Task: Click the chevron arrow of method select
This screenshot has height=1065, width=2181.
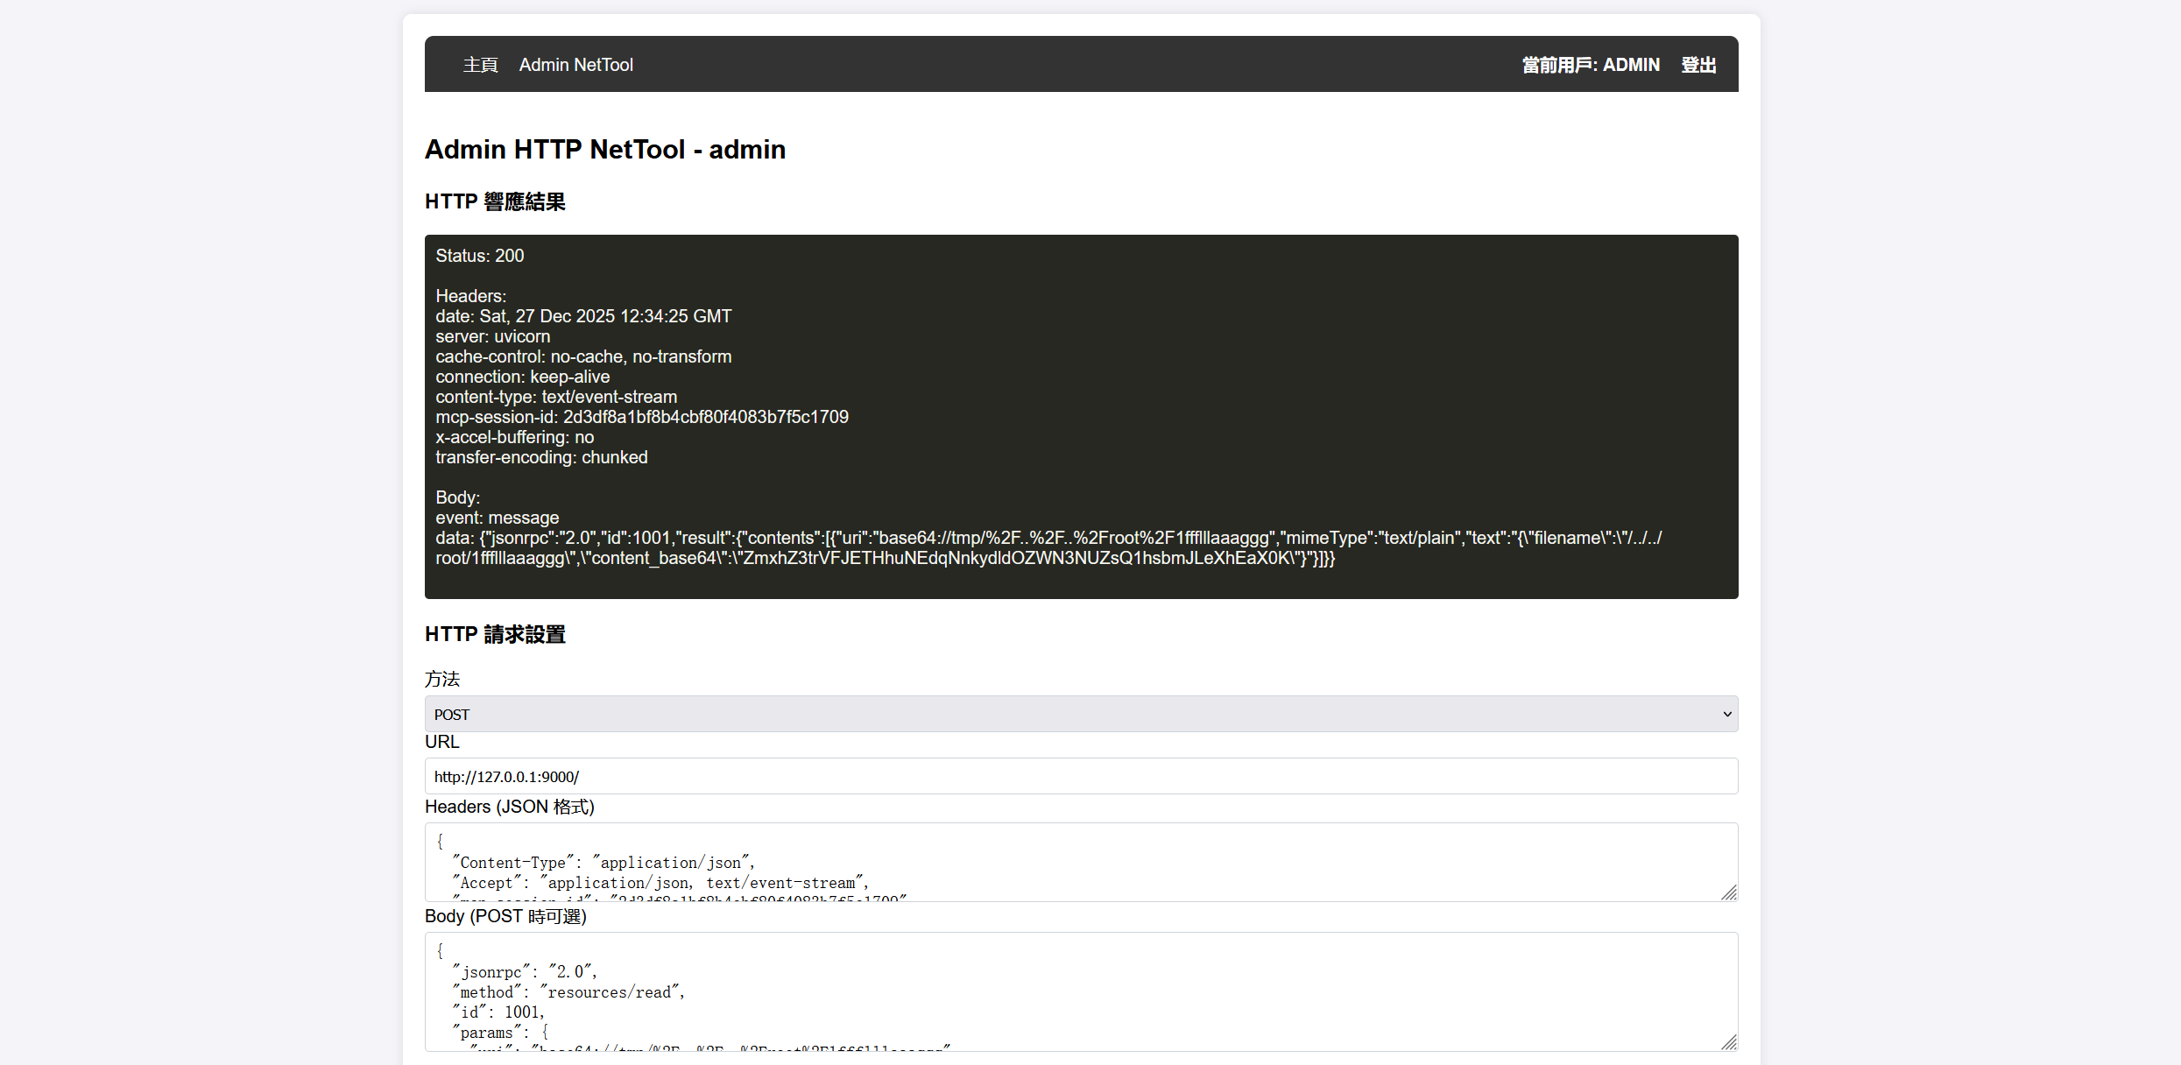Action: point(1726,714)
